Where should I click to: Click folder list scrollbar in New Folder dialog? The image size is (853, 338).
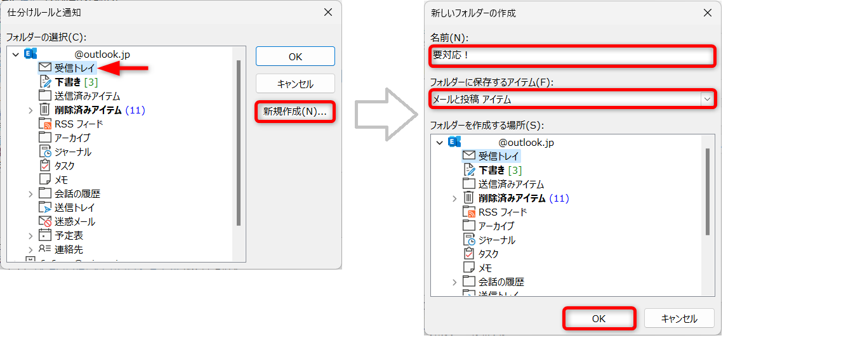(708, 192)
